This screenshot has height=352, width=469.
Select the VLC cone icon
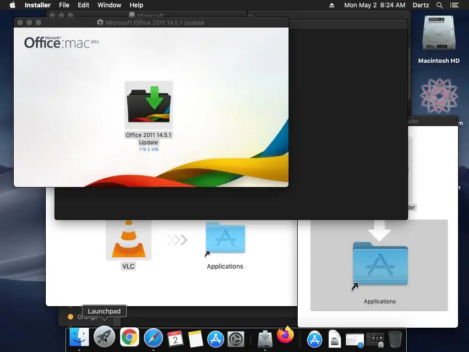point(129,240)
